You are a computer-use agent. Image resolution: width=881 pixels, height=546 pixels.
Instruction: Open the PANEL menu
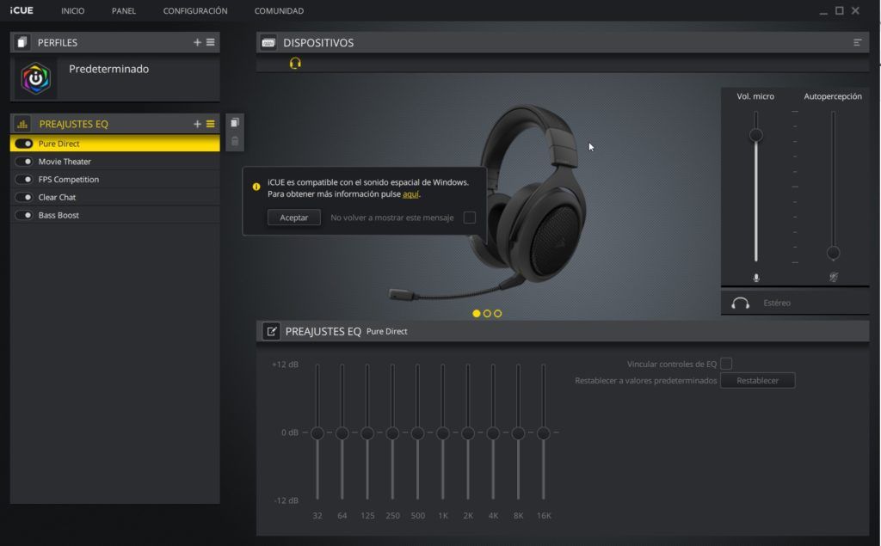pos(124,10)
